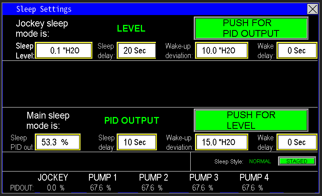Screen dimensions: 322x196
Task: Click the PUMP 3 column label
Action: [x=204, y=177]
